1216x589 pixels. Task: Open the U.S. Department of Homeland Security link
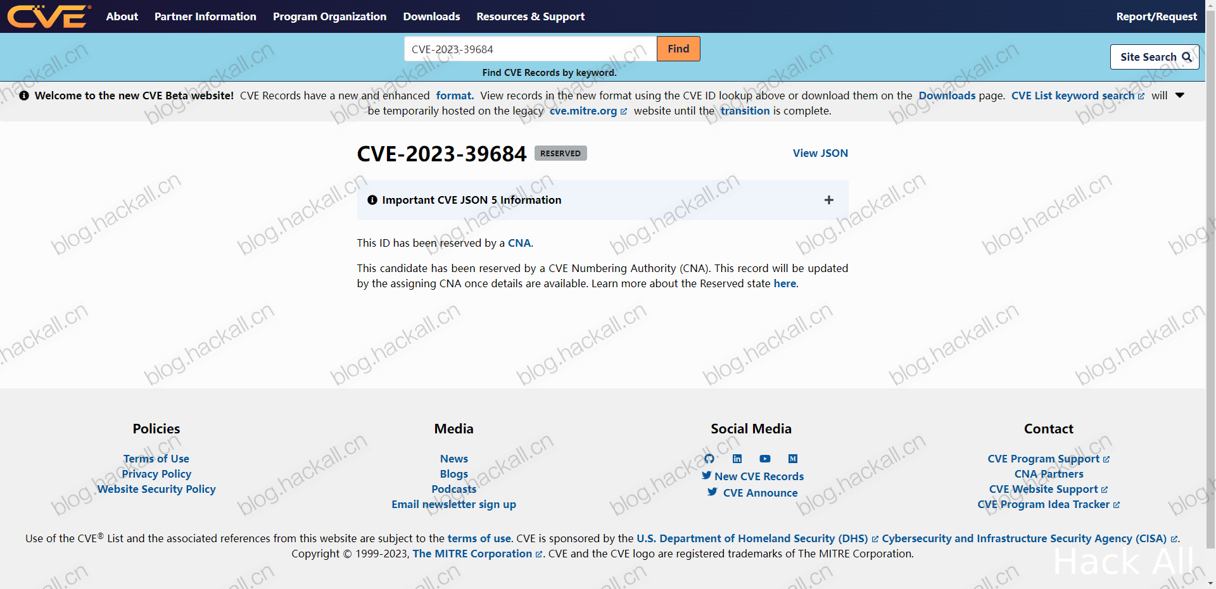click(757, 538)
